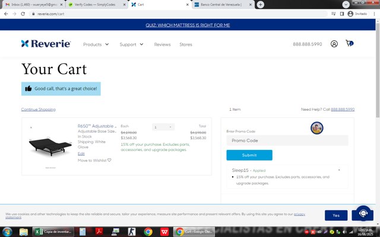Open the quantity dropdown for the R650
Screen dimensions: 380x237
point(163,127)
